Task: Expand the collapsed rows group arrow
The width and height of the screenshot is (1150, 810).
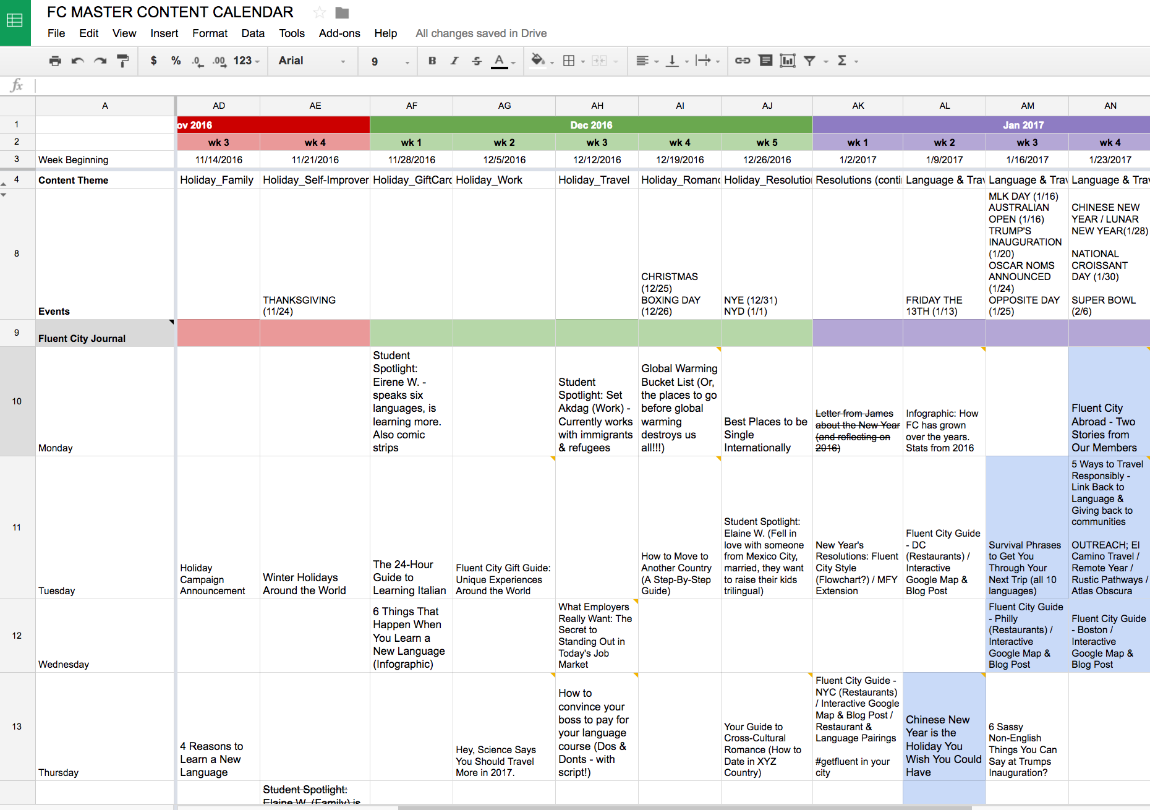Action: pyautogui.click(x=4, y=195)
